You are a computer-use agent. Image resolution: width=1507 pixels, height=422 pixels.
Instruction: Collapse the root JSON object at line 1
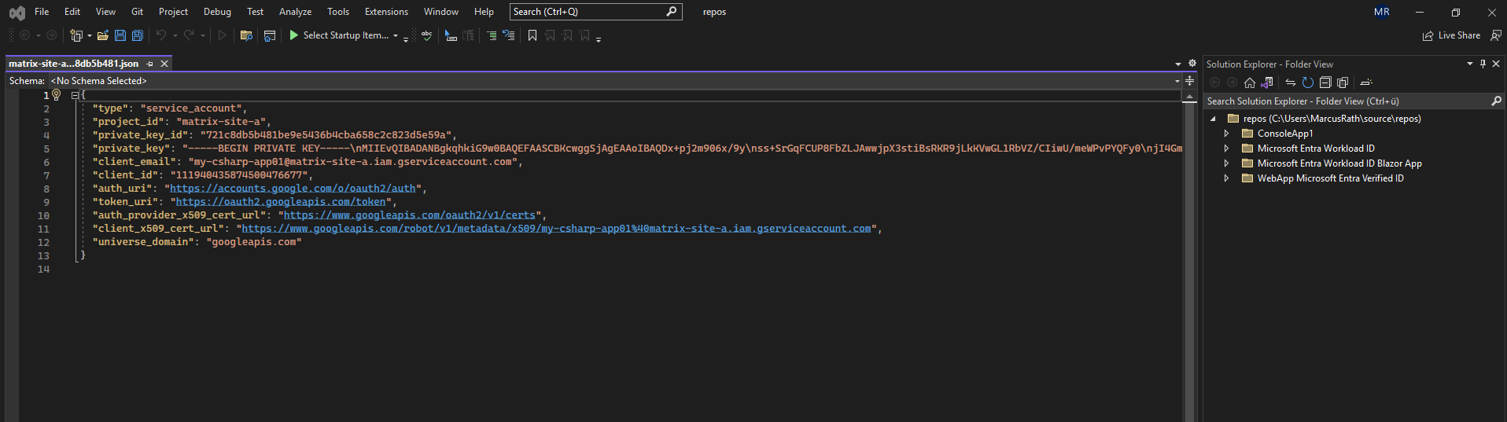tap(75, 95)
